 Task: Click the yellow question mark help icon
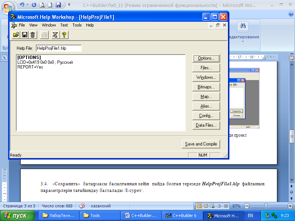coord(64,35)
